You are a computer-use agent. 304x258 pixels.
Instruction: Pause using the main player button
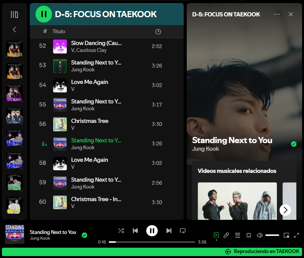pos(152,231)
